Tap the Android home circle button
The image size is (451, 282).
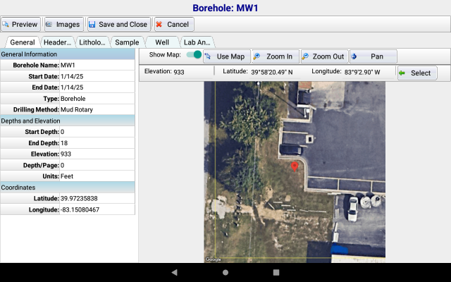tap(225, 271)
